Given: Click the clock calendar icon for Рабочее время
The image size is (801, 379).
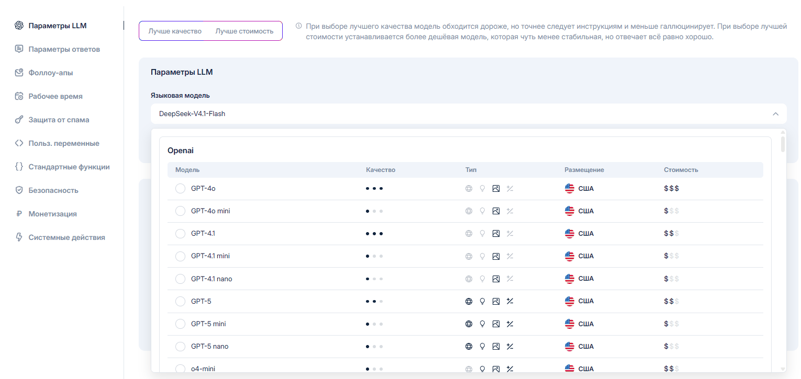Looking at the screenshot, I should [x=19, y=96].
